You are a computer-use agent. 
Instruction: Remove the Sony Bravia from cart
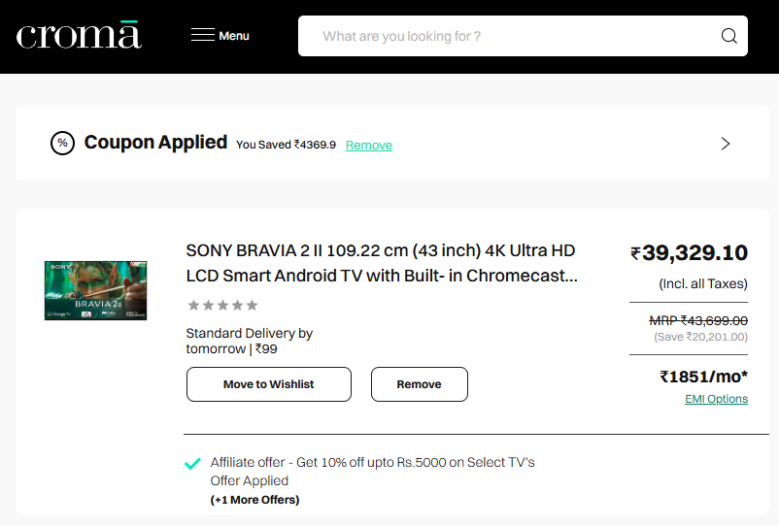tap(419, 384)
